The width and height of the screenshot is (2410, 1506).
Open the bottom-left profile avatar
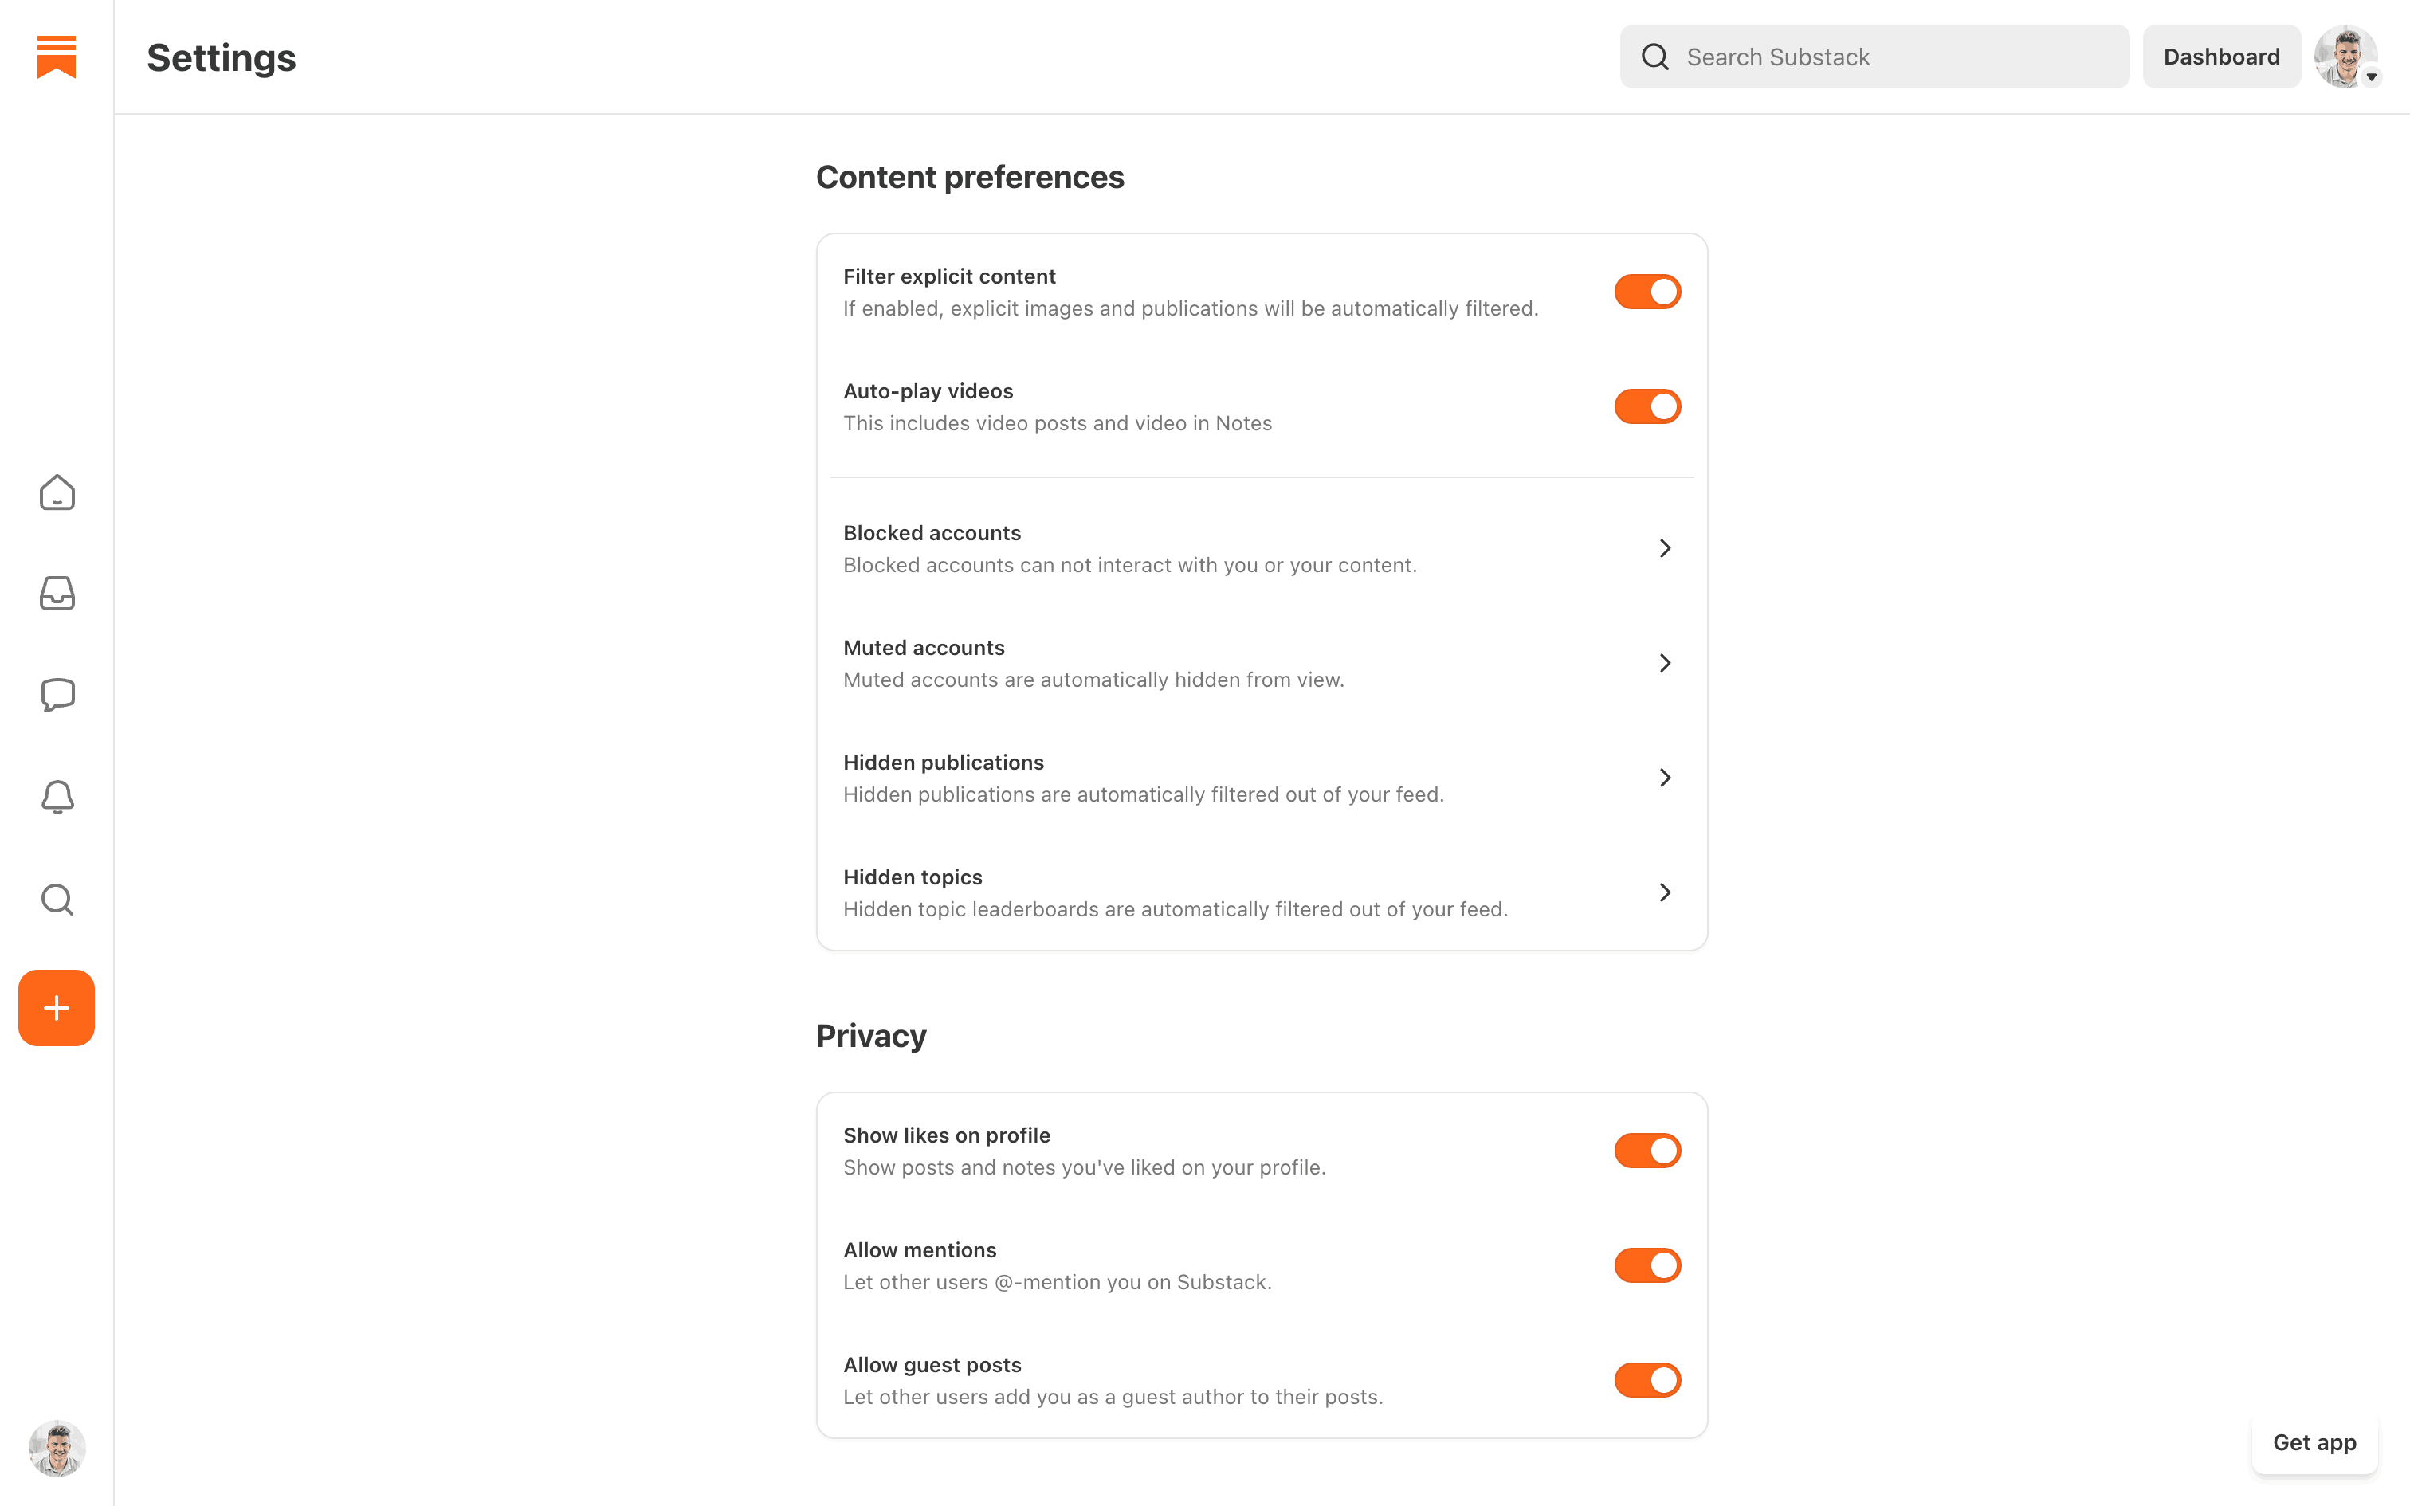click(x=57, y=1449)
